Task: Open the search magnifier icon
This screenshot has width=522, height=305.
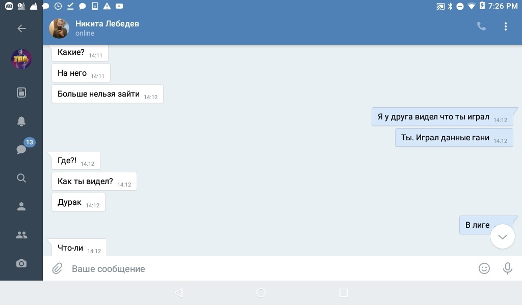Action: (21, 178)
